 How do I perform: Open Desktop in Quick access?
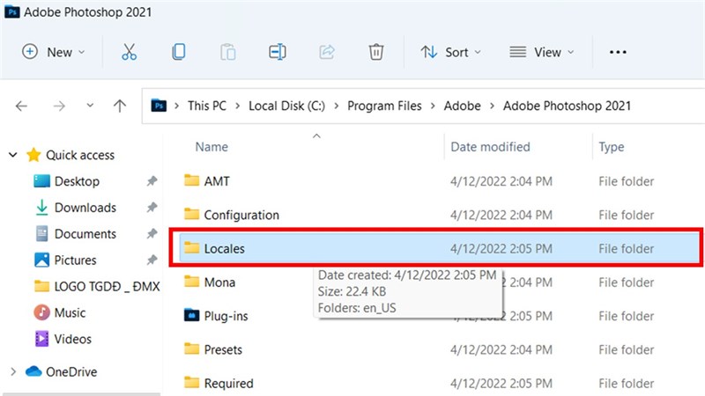(x=77, y=181)
